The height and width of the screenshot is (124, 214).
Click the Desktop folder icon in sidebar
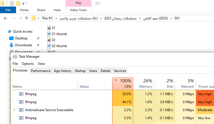pos(11,38)
